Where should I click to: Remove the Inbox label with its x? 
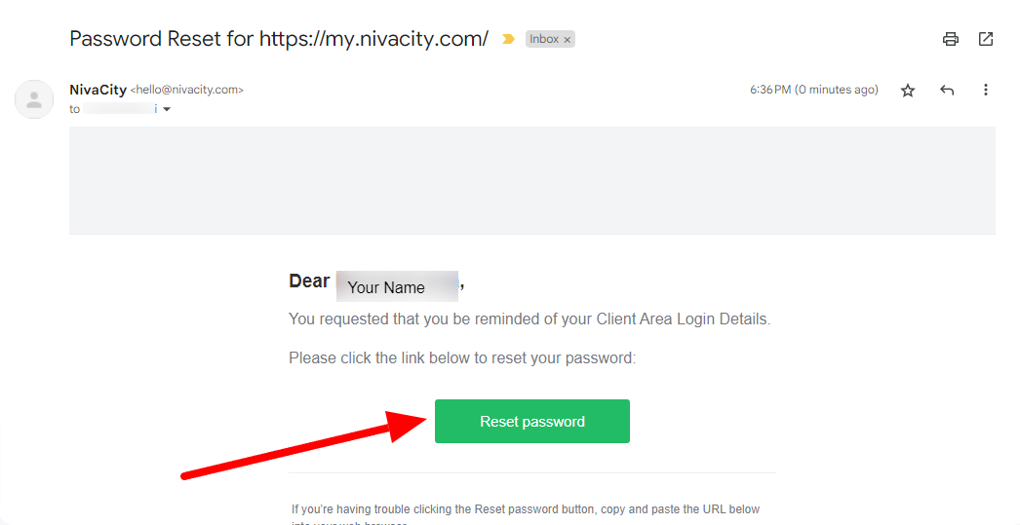pos(568,40)
